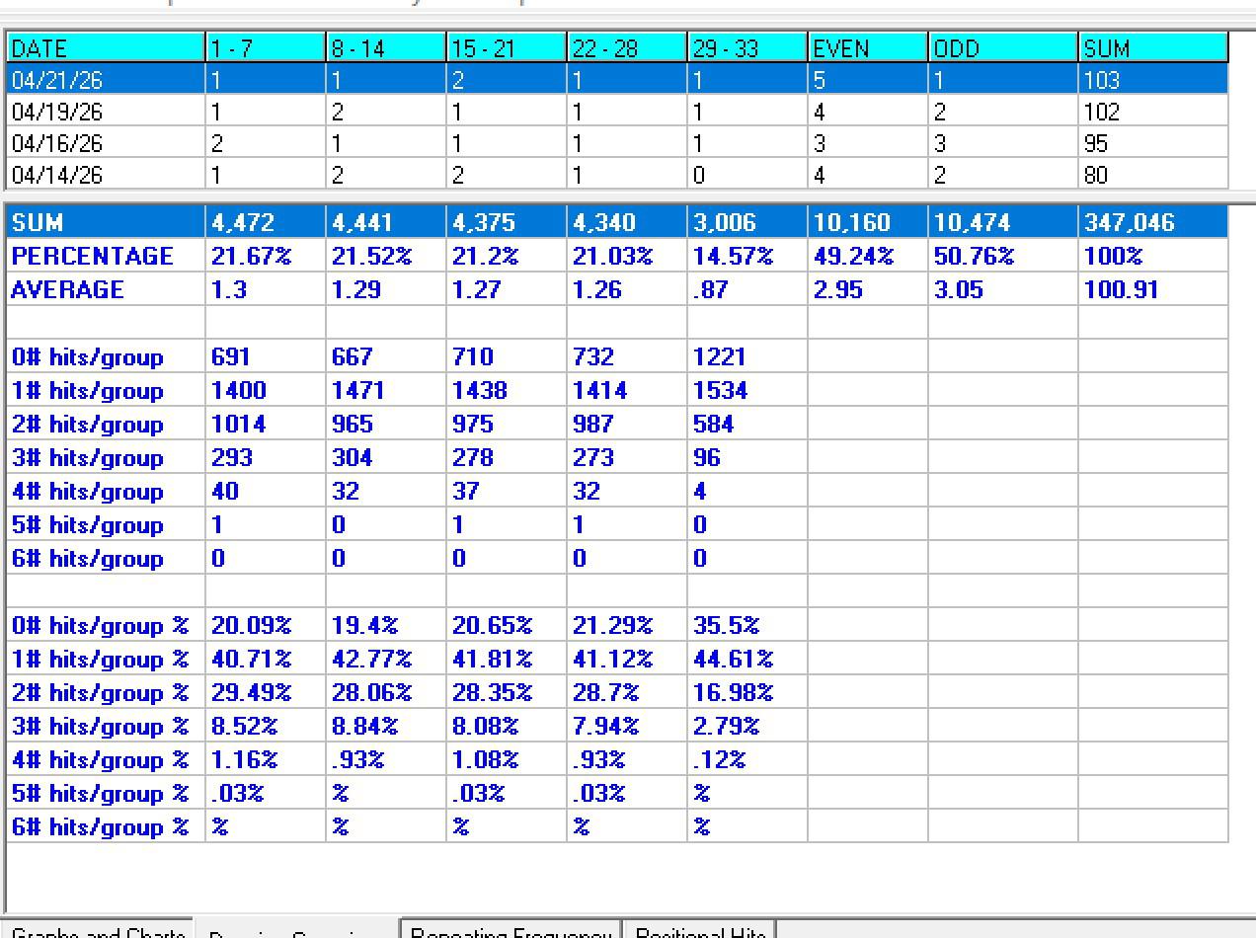
Task: Click the 29 - 33 column header
Action: click(x=746, y=48)
